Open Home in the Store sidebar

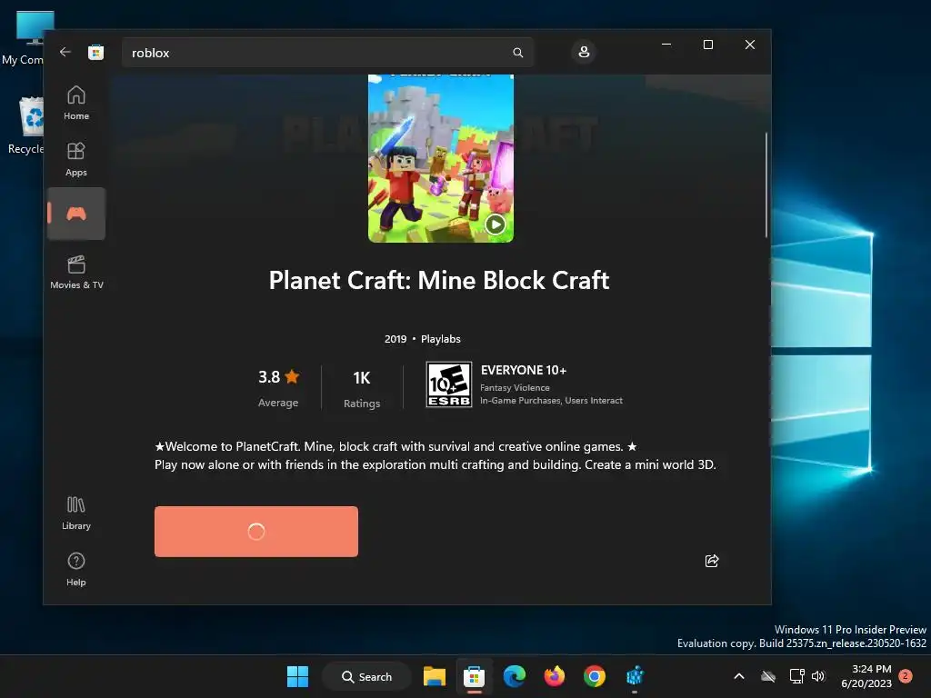[76, 103]
